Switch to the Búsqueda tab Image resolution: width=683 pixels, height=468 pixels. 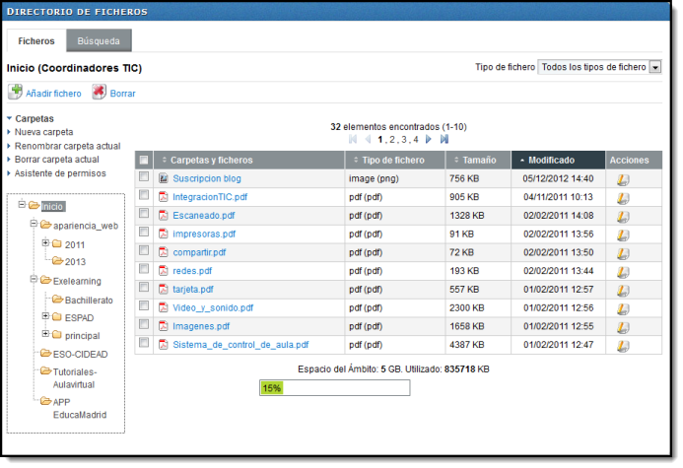coord(99,41)
